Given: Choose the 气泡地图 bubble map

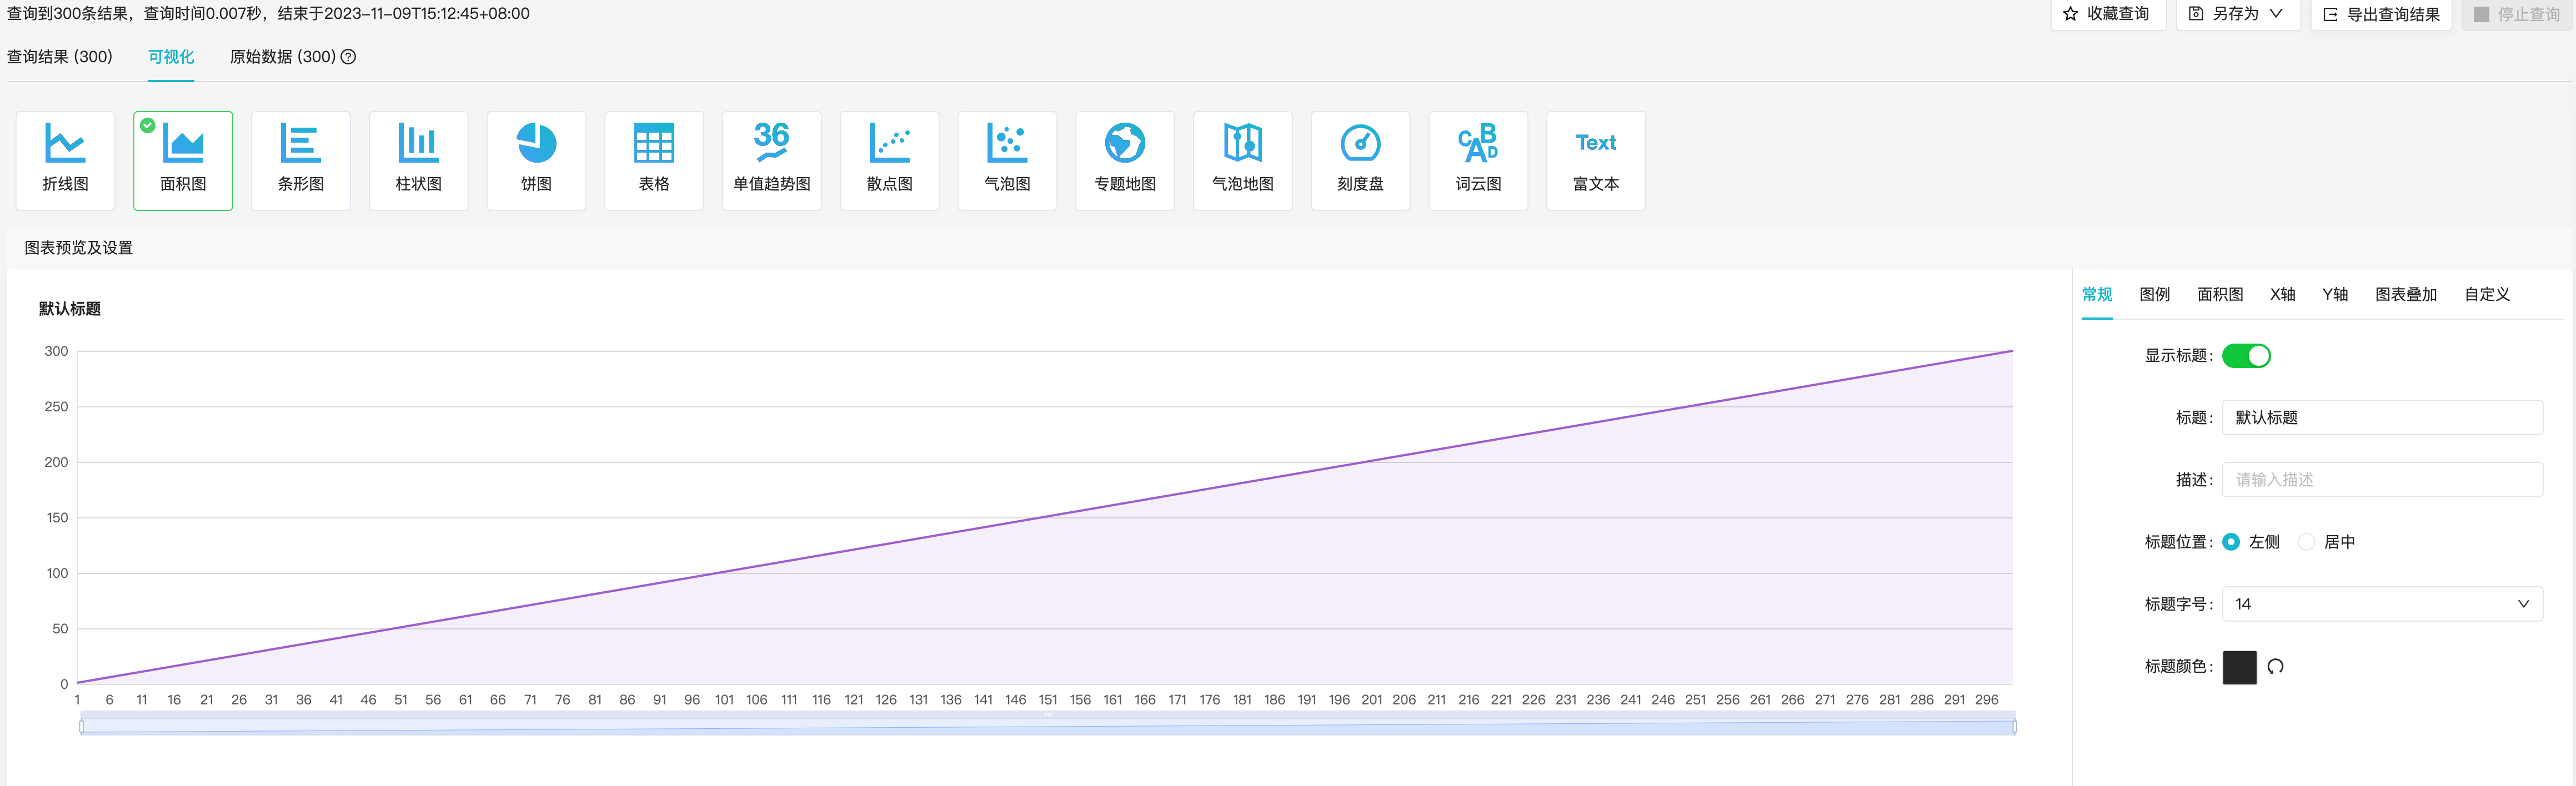Looking at the screenshot, I should click(1243, 160).
